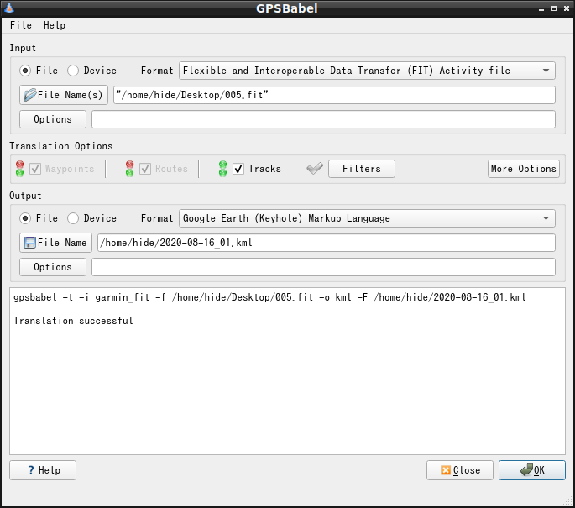Viewport: 575px width, 508px height.
Task: Toggle the Routes checkbox
Action: [x=145, y=169]
